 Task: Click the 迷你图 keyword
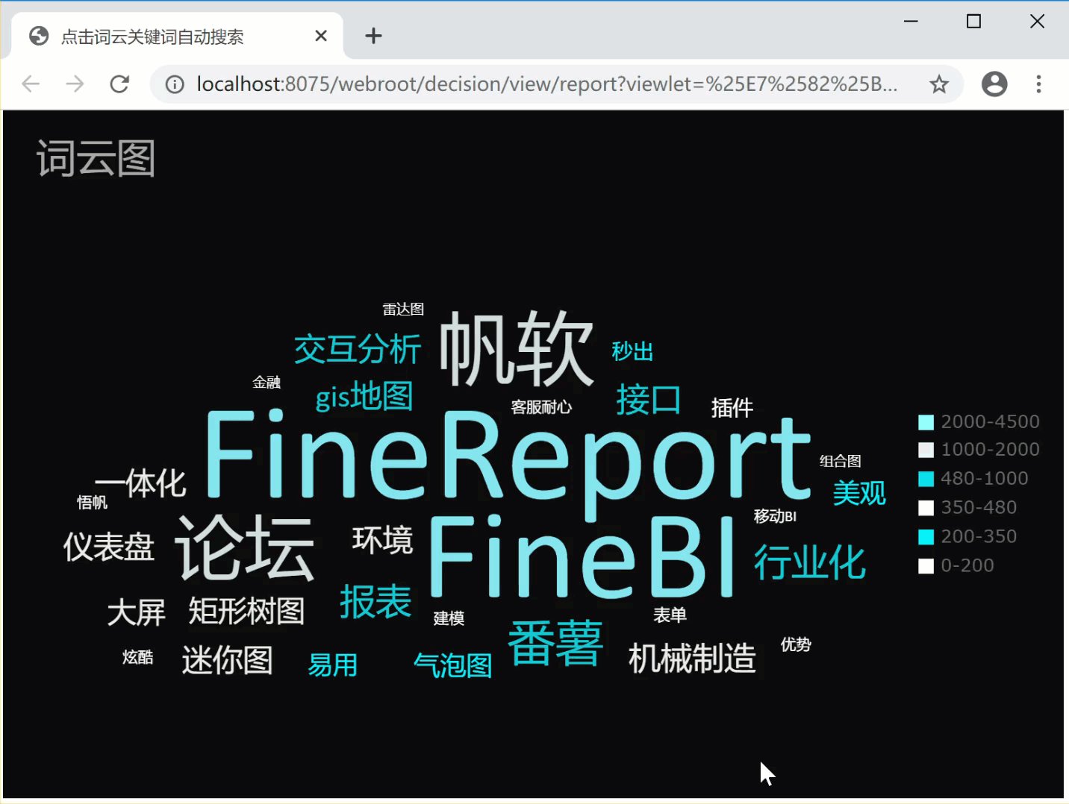click(228, 660)
